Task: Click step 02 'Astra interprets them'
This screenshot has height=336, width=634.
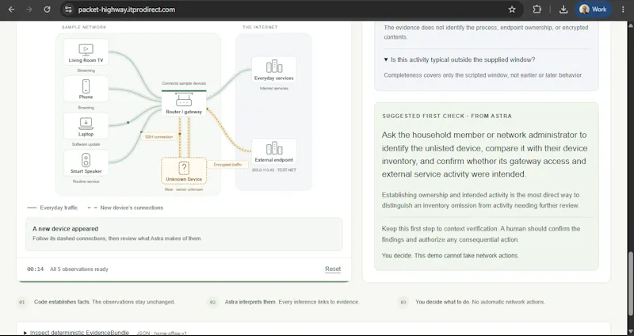Action: tap(285, 302)
